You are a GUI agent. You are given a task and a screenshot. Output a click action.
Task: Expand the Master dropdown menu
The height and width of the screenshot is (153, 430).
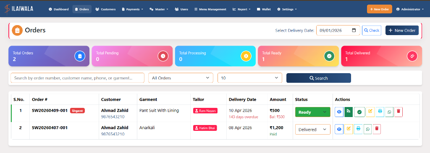tap(159, 9)
